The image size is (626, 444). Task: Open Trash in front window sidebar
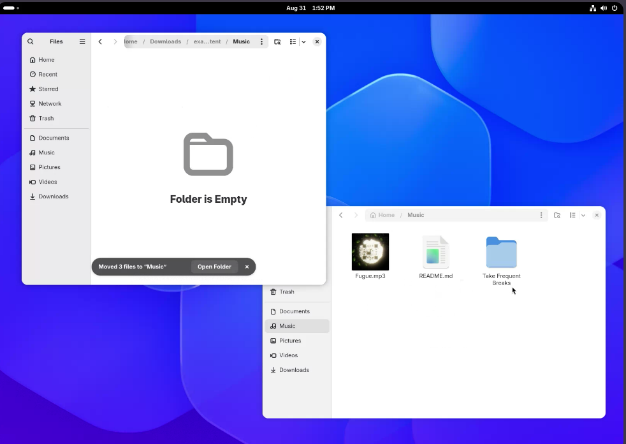coord(56,118)
